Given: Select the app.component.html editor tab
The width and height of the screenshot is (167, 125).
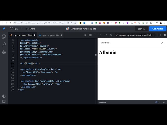Looking at the screenshot, I should (23, 35).
